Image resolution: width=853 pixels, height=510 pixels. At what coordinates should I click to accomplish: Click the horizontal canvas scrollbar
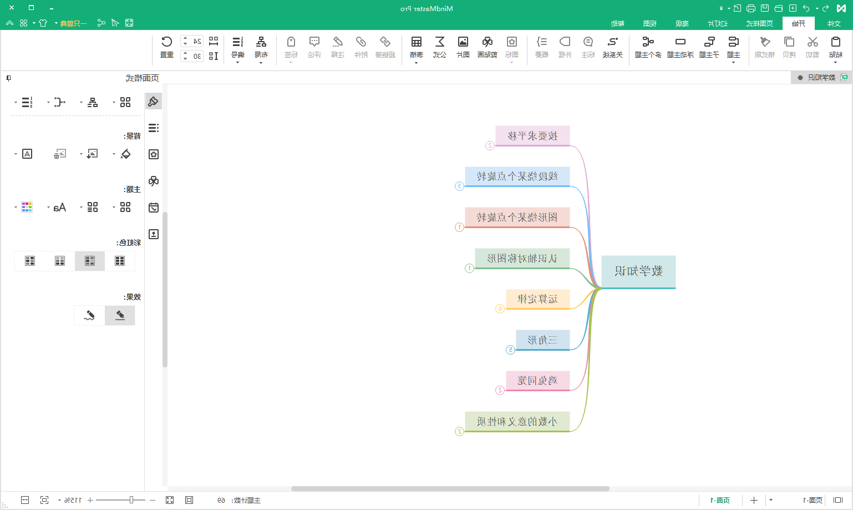pos(450,488)
